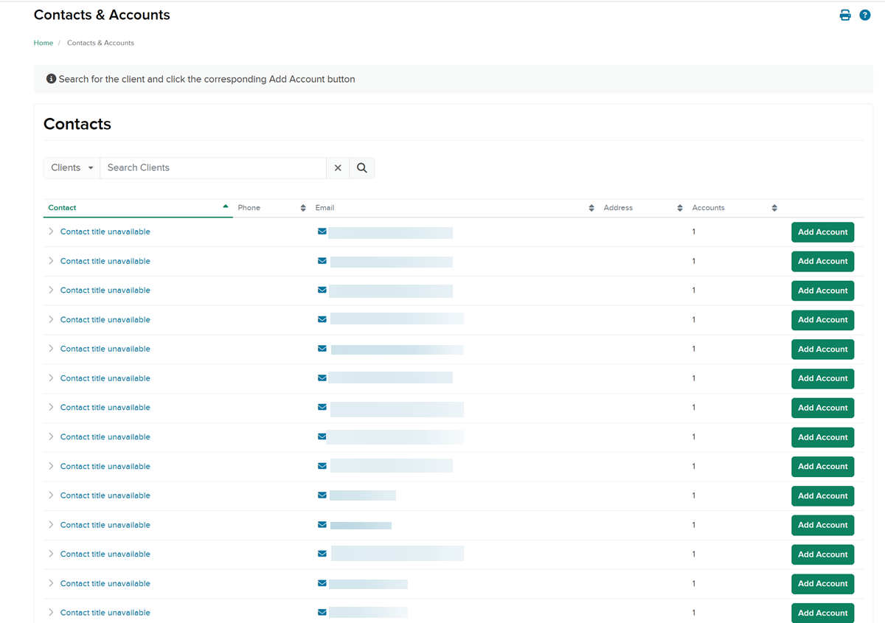The width and height of the screenshot is (885, 623).
Task: Click the Contact column header
Action: click(x=63, y=208)
